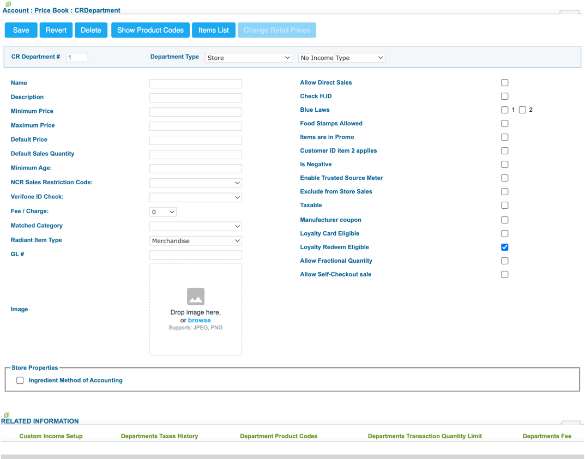Open Custom Income Setup
The width and height of the screenshot is (585, 459).
(x=51, y=436)
